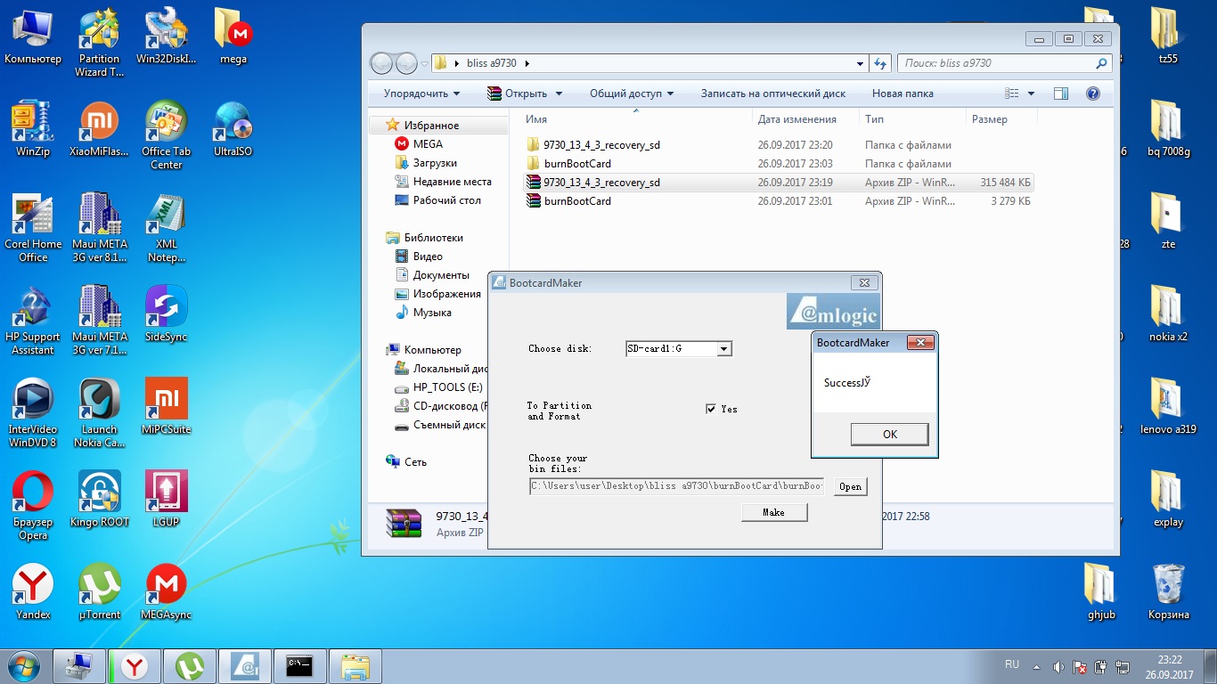Open the Windows Start menu orb

coord(24,665)
